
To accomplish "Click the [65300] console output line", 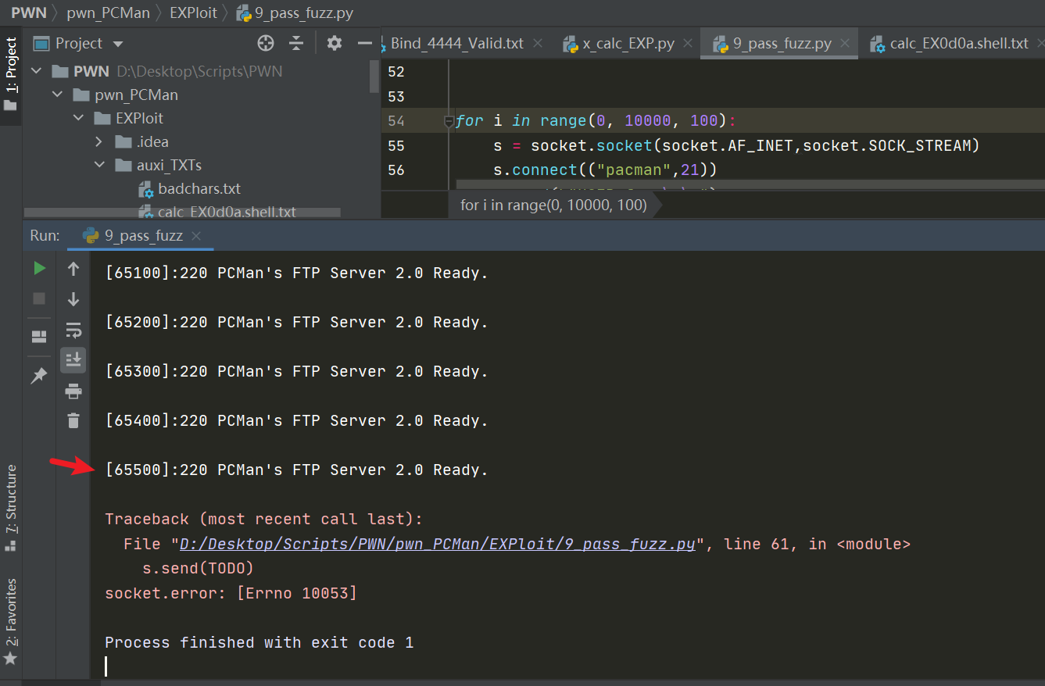I will pyautogui.click(x=296, y=371).
